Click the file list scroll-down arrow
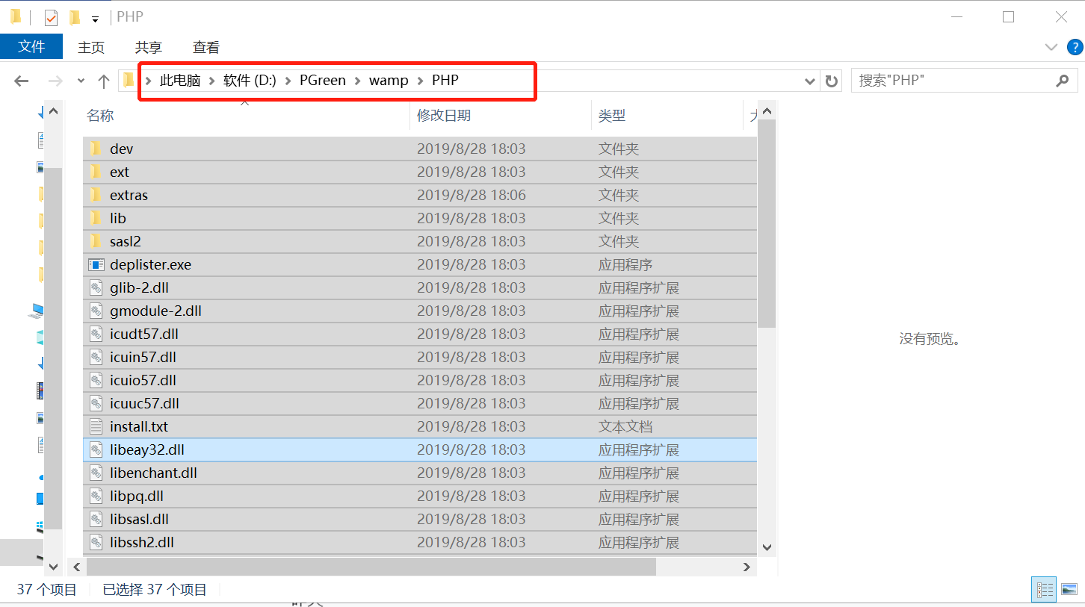Viewport: 1085px width, 607px height. click(x=767, y=547)
